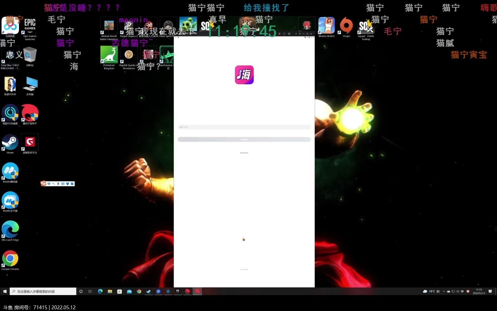Open the Sogou input method toolbar logo
This screenshot has width=497, height=311.
coord(43,183)
